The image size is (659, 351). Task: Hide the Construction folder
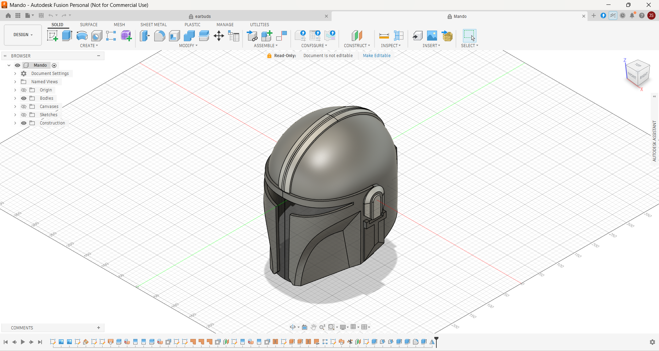point(24,123)
